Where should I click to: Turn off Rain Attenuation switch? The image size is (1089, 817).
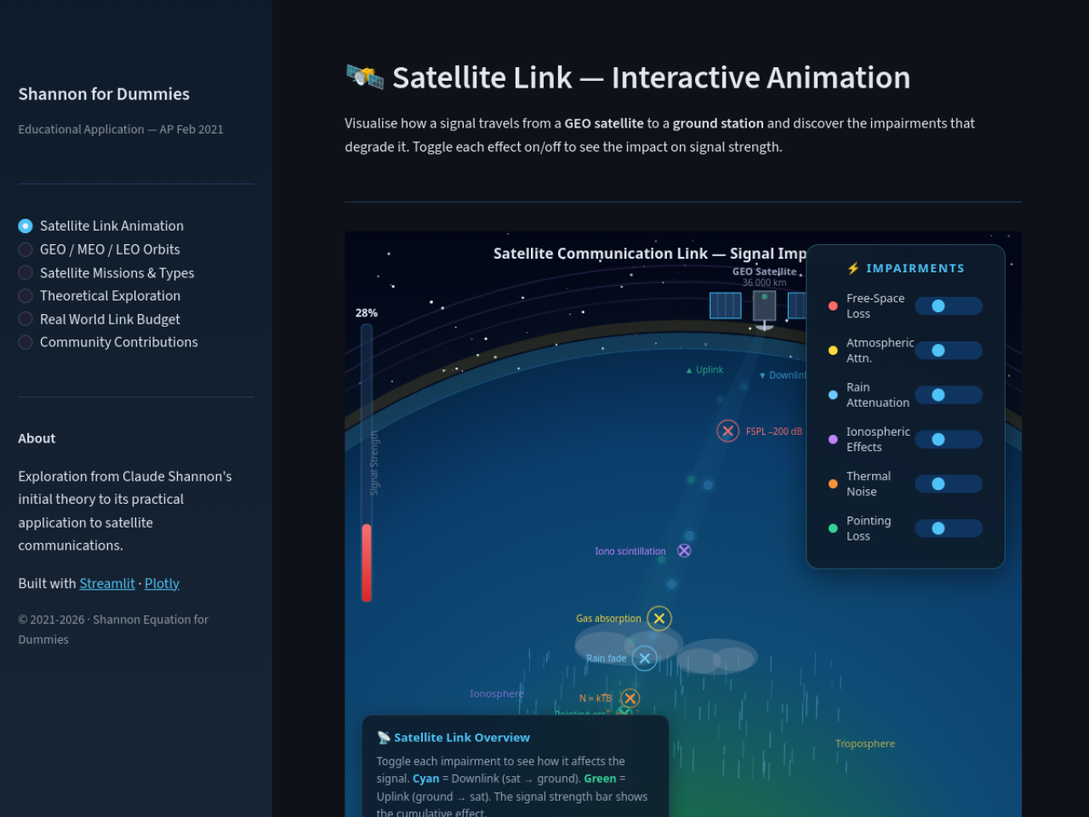coord(949,395)
